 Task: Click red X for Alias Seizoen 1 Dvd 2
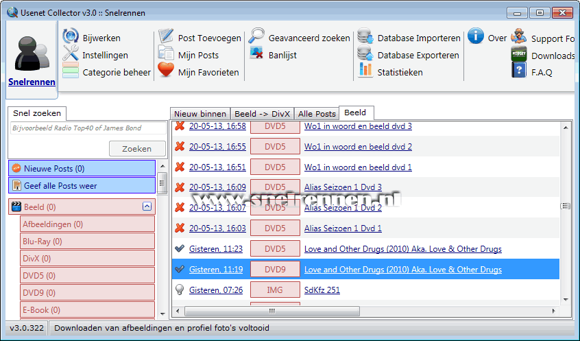click(x=180, y=207)
